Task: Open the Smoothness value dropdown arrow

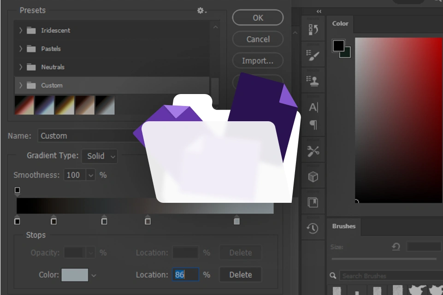Action: [x=91, y=175]
